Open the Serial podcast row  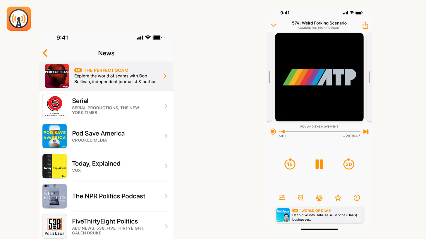(106, 106)
